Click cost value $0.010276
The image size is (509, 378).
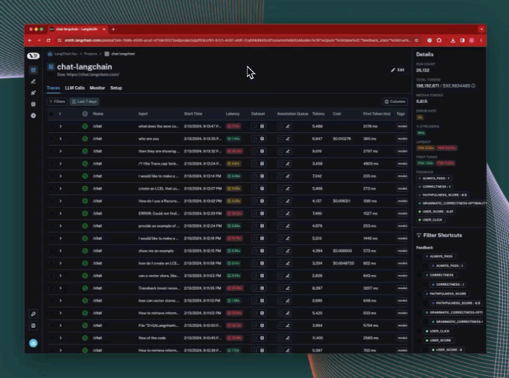coord(342,139)
